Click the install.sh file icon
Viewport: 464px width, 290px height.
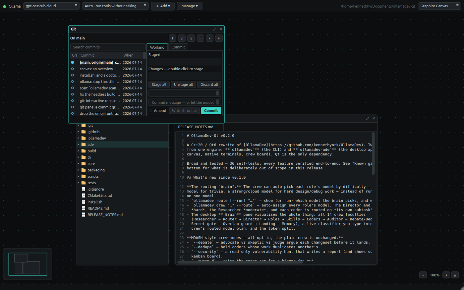tap(84, 202)
